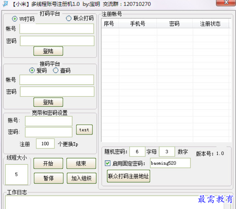The image size is (236, 209).
Task: Toggle the 启用固定密码 checkbox
Action: tap(108, 163)
